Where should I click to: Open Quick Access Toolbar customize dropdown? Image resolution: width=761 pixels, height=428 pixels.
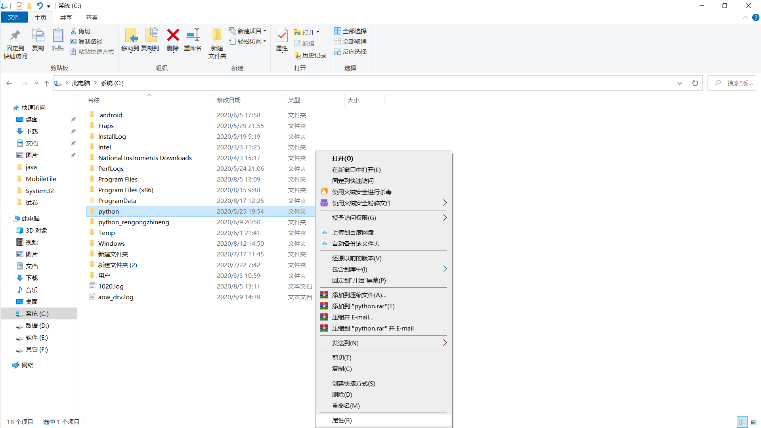(x=48, y=6)
